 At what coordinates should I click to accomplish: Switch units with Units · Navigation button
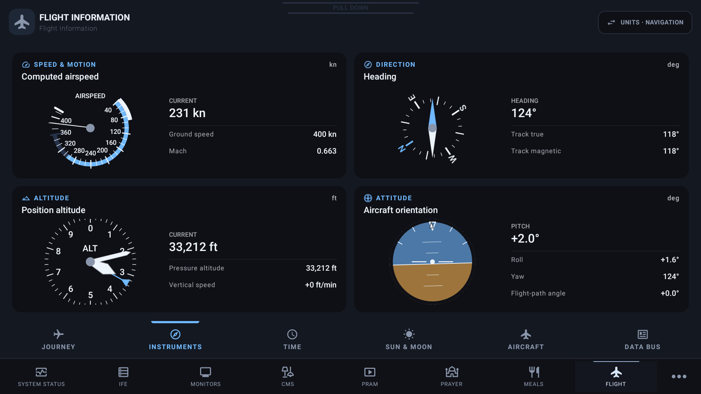pos(645,22)
